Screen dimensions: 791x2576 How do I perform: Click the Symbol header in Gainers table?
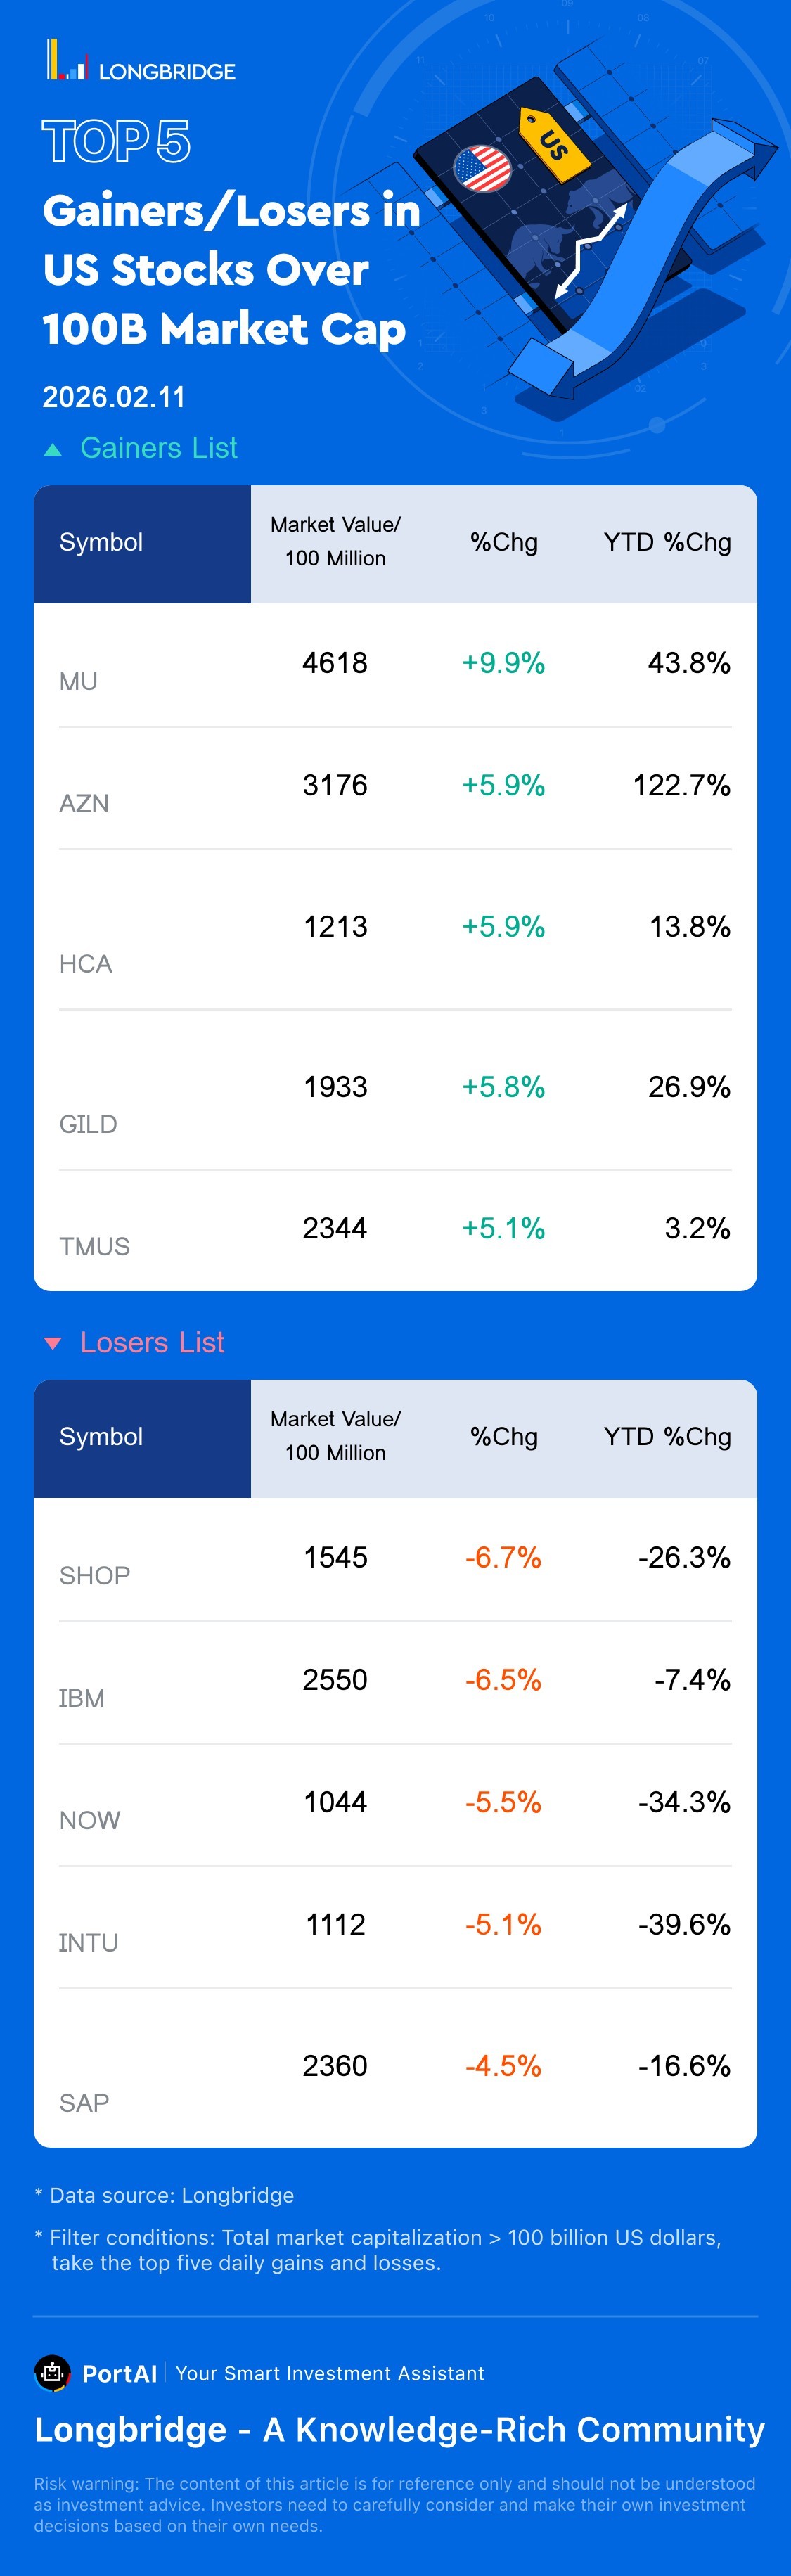[101, 543]
